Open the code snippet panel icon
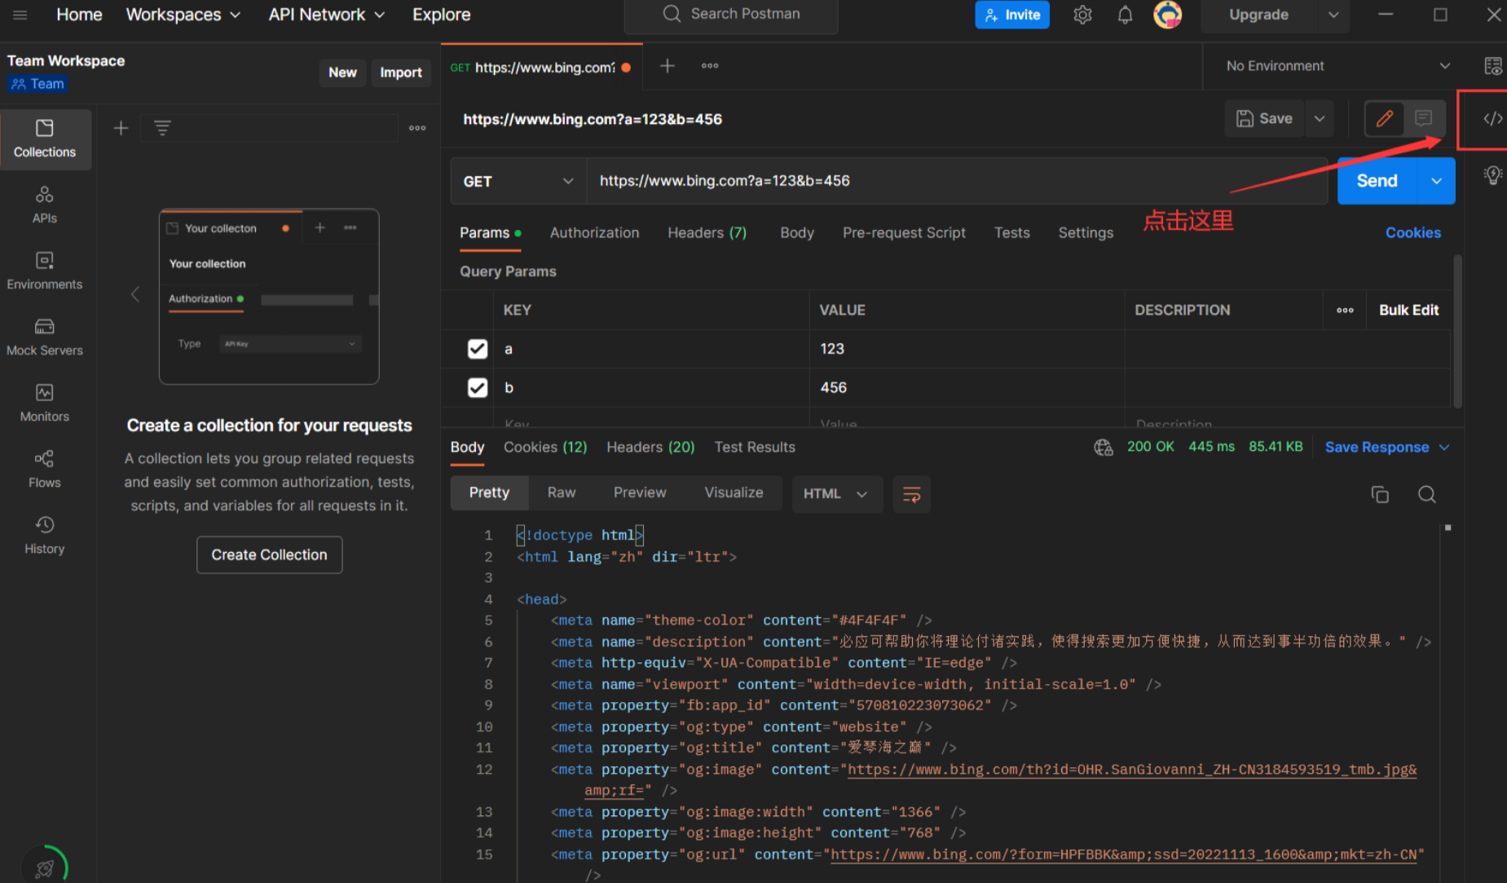Image resolution: width=1507 pixels, height=883 pixels. [x=1492, y=119]
